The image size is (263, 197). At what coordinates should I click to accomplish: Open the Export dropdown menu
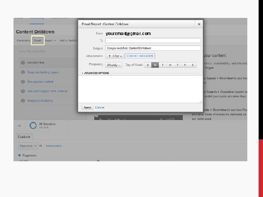50,40
